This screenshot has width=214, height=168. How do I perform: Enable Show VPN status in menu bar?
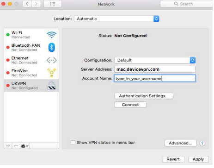point(73,143)
